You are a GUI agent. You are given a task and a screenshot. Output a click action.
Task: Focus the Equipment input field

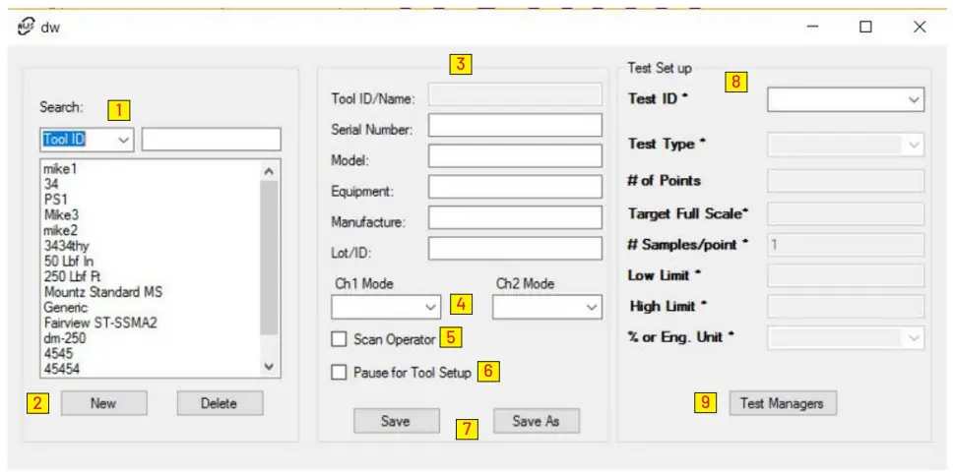(515, 187)
